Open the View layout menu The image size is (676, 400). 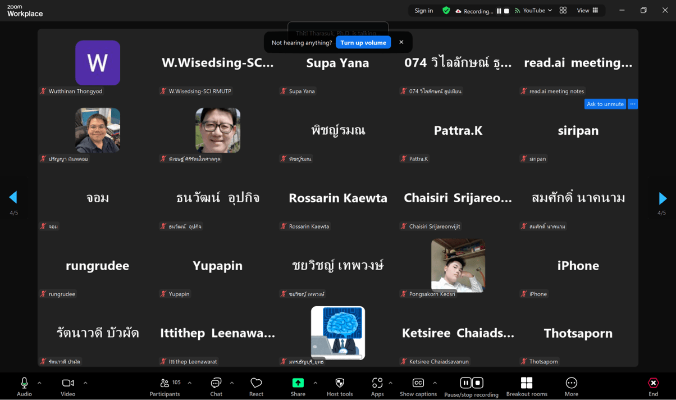[x=588, y=11]
